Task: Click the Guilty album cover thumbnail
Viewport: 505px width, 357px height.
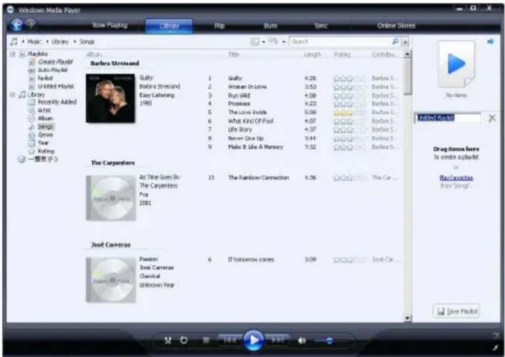Action: (x=111, y=98)
